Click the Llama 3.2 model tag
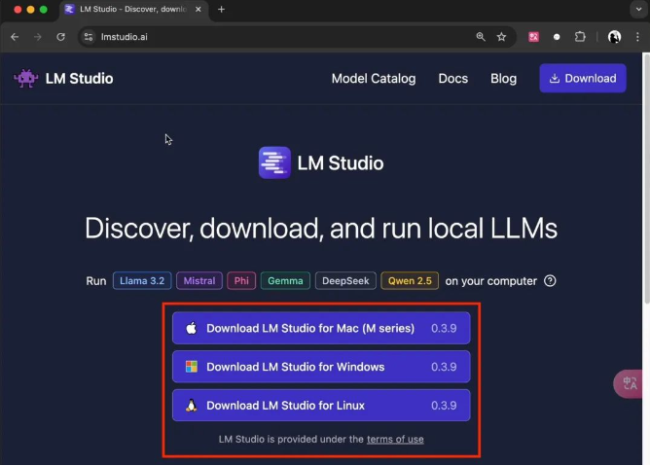The image size is (650, 466). [142, 281]
